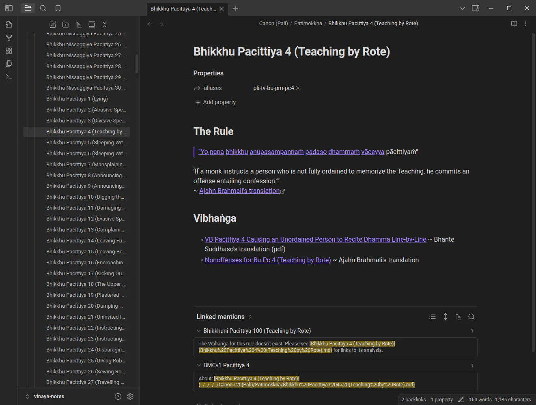Open the note's more options menu

pyautogui.click(x=525, y=24)
